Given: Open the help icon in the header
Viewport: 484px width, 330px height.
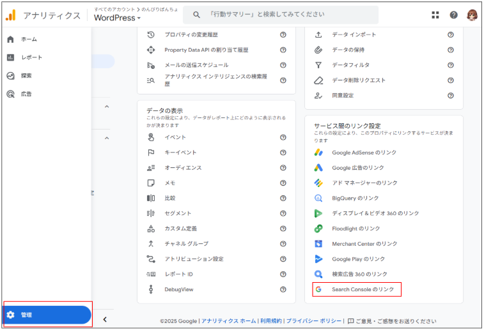Looking at the screenshot, I should 453,15.
